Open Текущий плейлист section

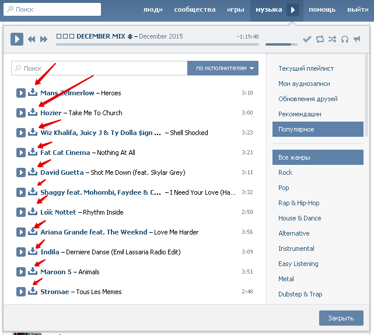point(306,68)
